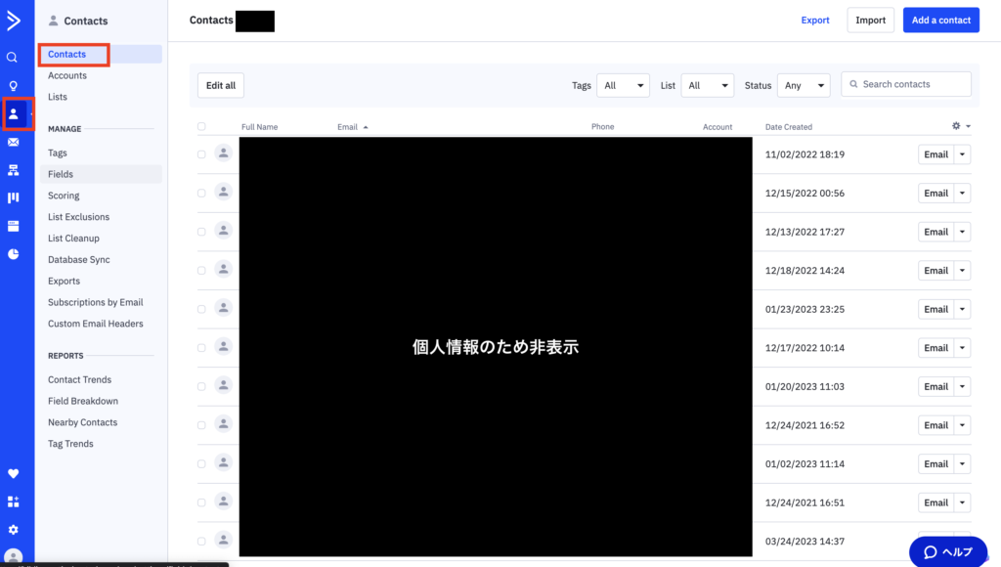Check the row created 12/15/2022 00:56
This screenshot has width=1001, height=567.
click(201, 194)
